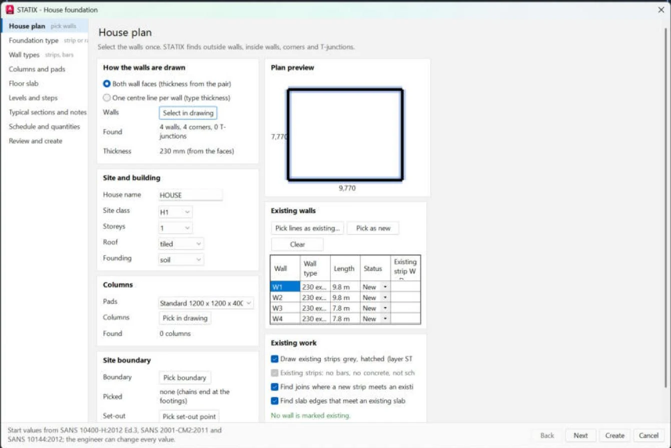Open the Storeys dropdown
Screen dimensions: 671x448
coord(176,228)
